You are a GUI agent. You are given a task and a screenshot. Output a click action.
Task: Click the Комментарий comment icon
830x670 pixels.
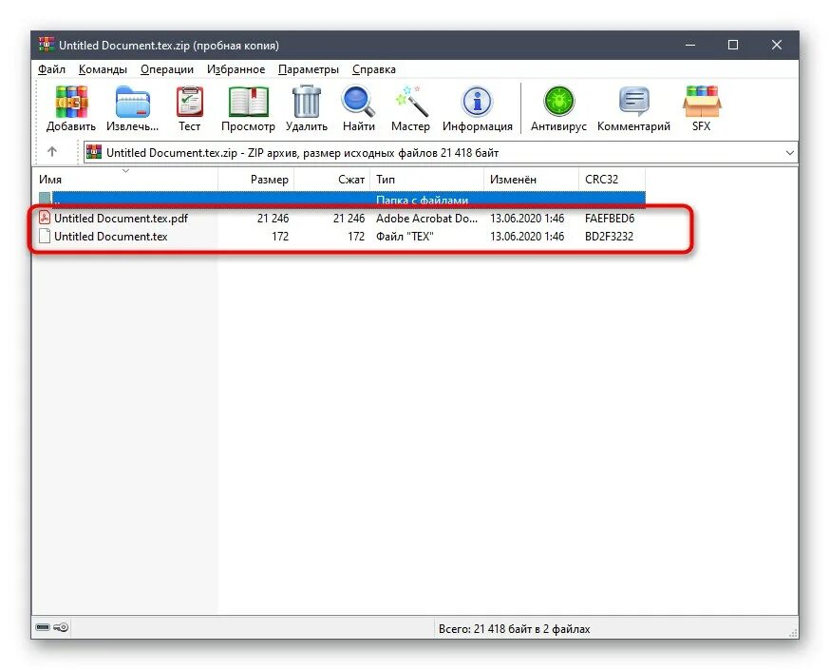click(633, 103)
